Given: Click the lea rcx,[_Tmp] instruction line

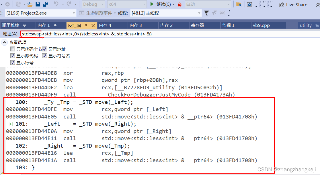Looking at the screenshot, I should 70,153.
